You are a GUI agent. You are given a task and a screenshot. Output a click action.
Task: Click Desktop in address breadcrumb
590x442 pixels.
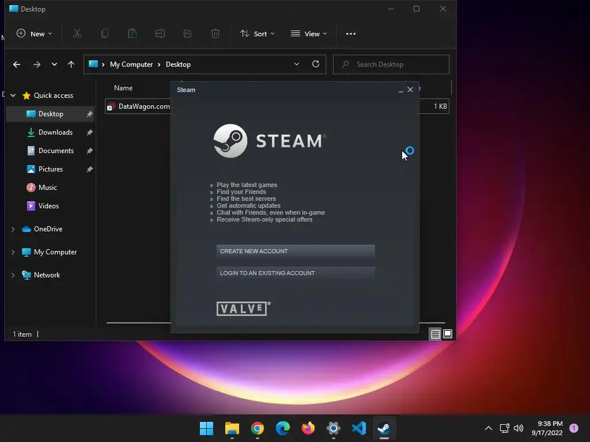178,64
